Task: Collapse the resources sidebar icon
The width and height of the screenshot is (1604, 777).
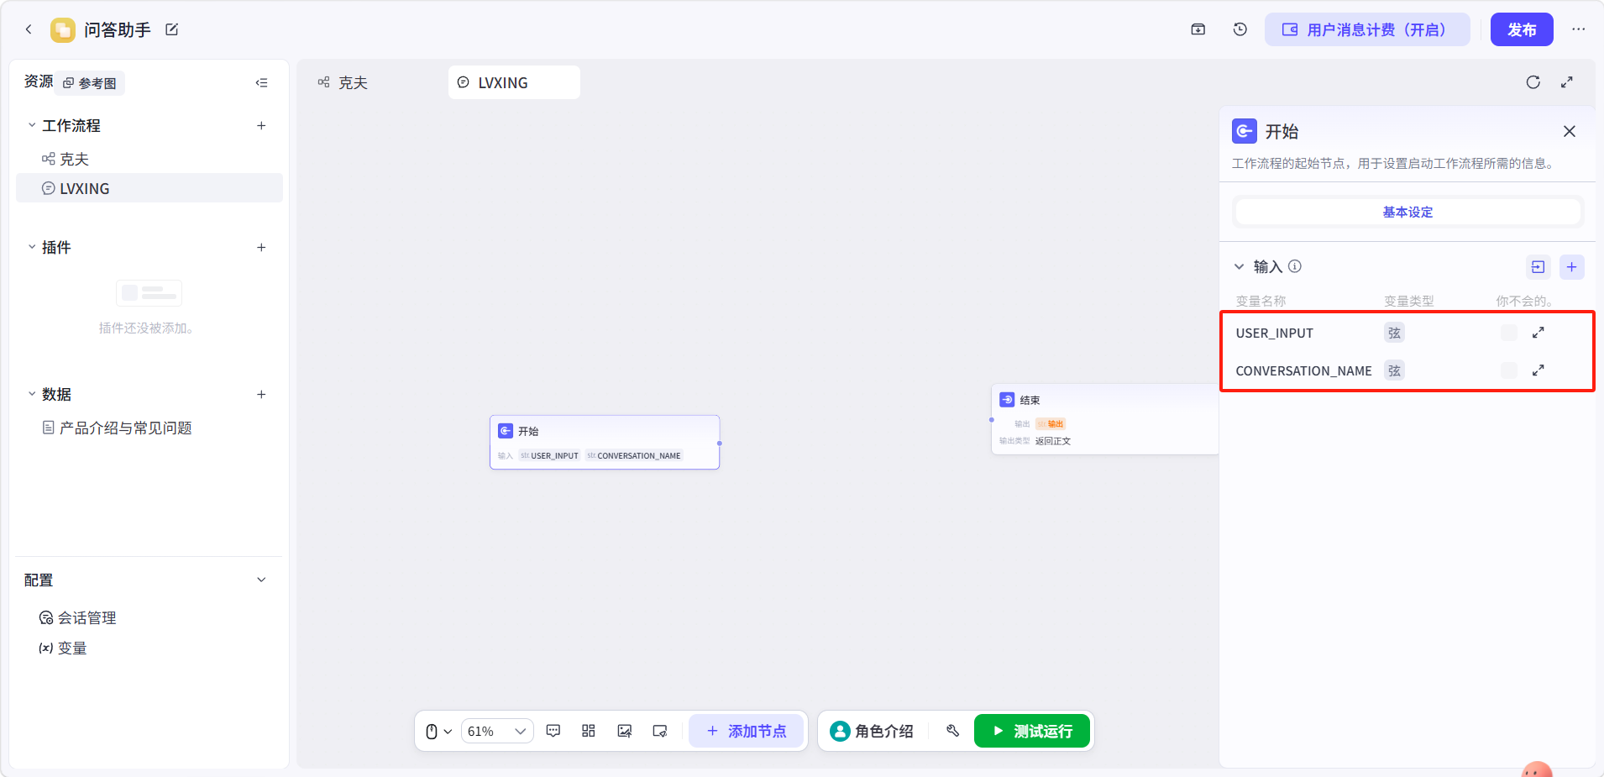Action: (x=262, y=82)
